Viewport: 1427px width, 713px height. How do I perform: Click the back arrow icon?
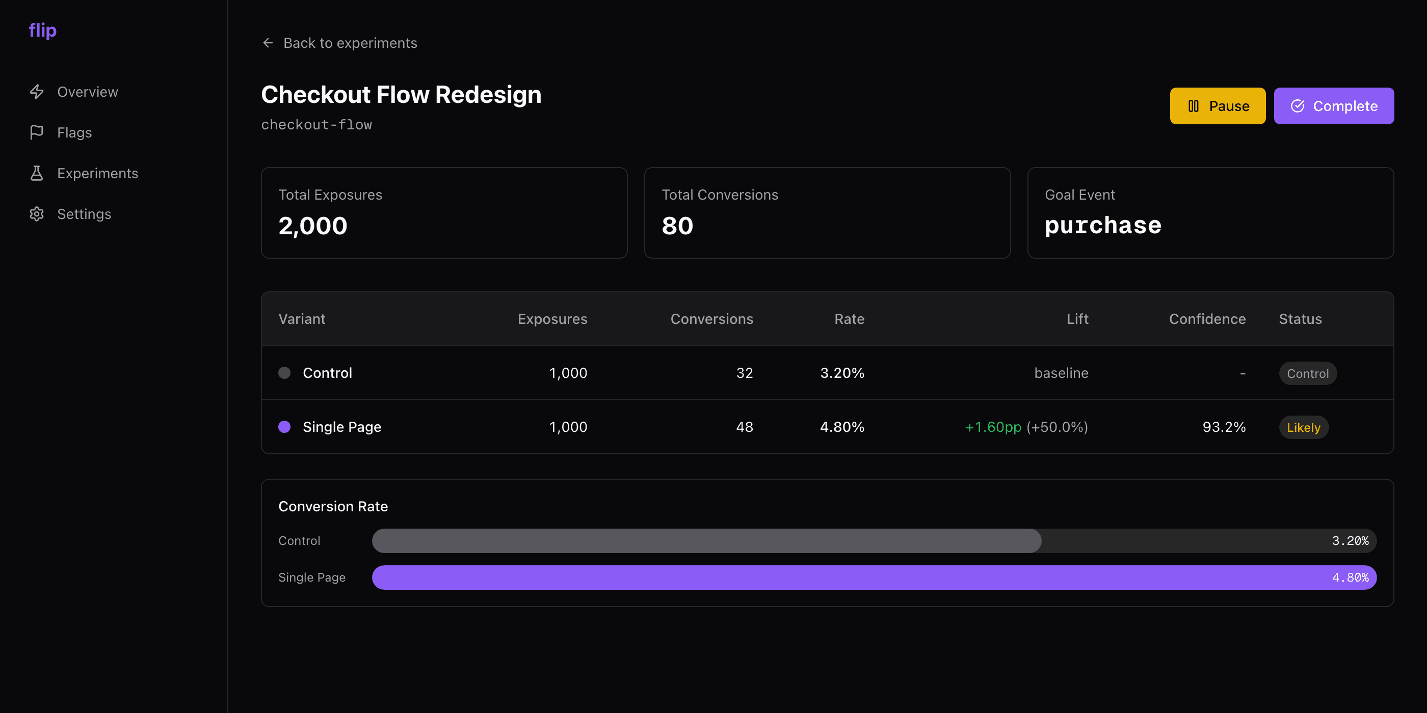268,43
